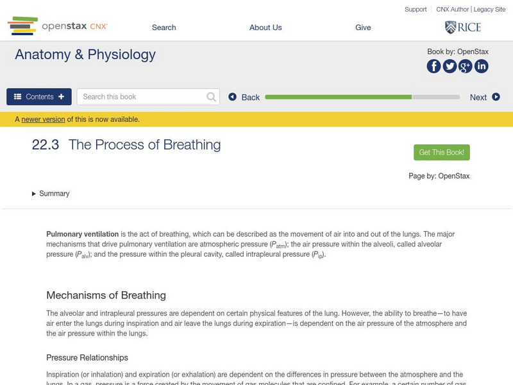Click the green reading progress bar
Screen dimensions: 513x385
[340, 96]
